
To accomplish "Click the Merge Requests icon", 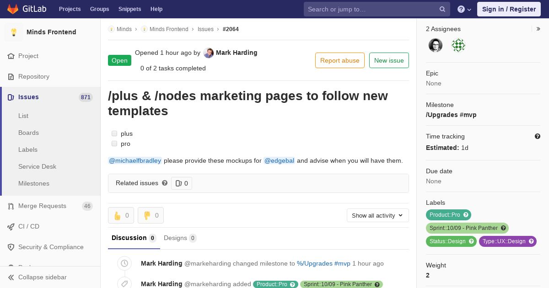I will [x=11, y=206].
